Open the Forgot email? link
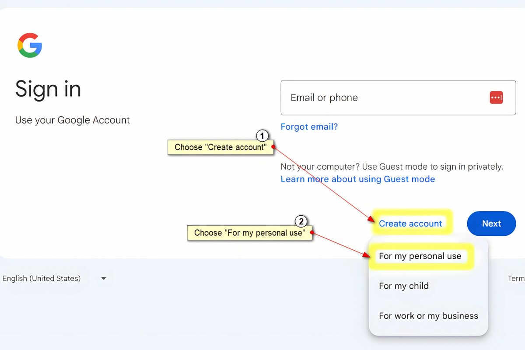 point(309,127)
